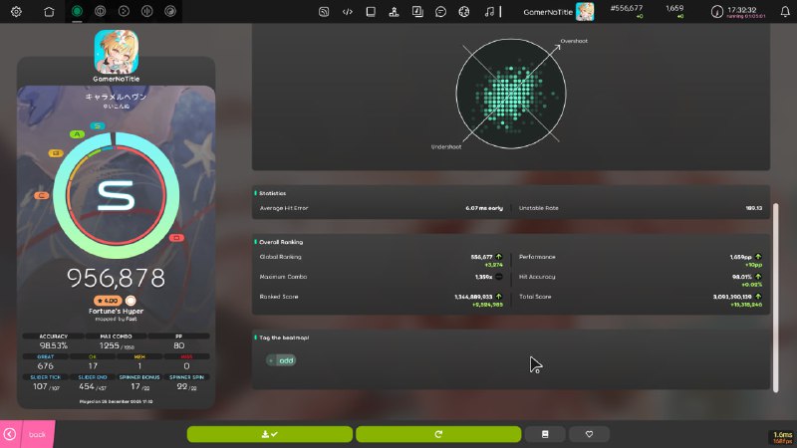Open the chat bubble icon
The height and width of the screenshot is (448, 797).
click(440, 12)
